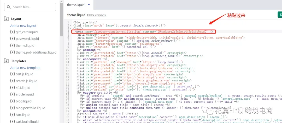Click the doctype html line
282x123 pixels.
[85, 22]
